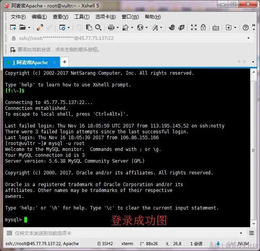
Task: Open the tab list dropdown arrow
Action: [253, 62]
